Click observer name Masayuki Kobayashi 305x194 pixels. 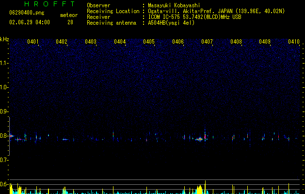(174, 5)
